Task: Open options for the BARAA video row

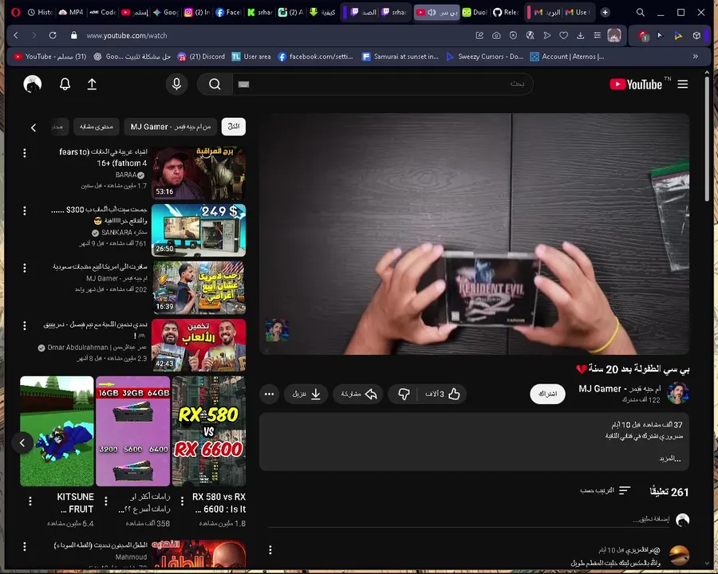Action: (25, 153)
